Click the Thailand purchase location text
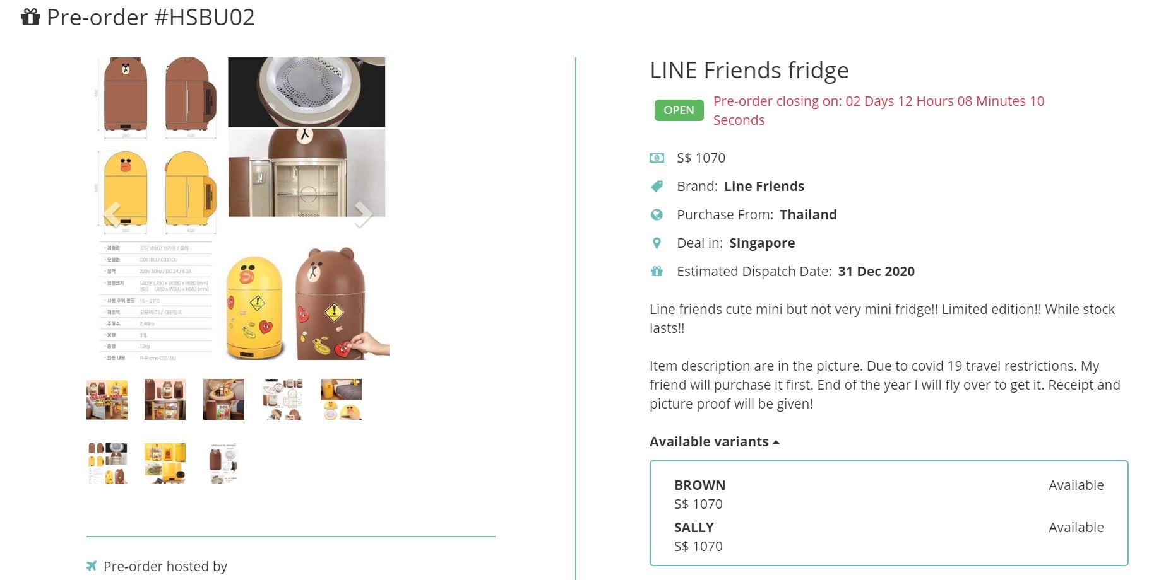Viewport: 1166px width, 580px height. tap(808, 214)
